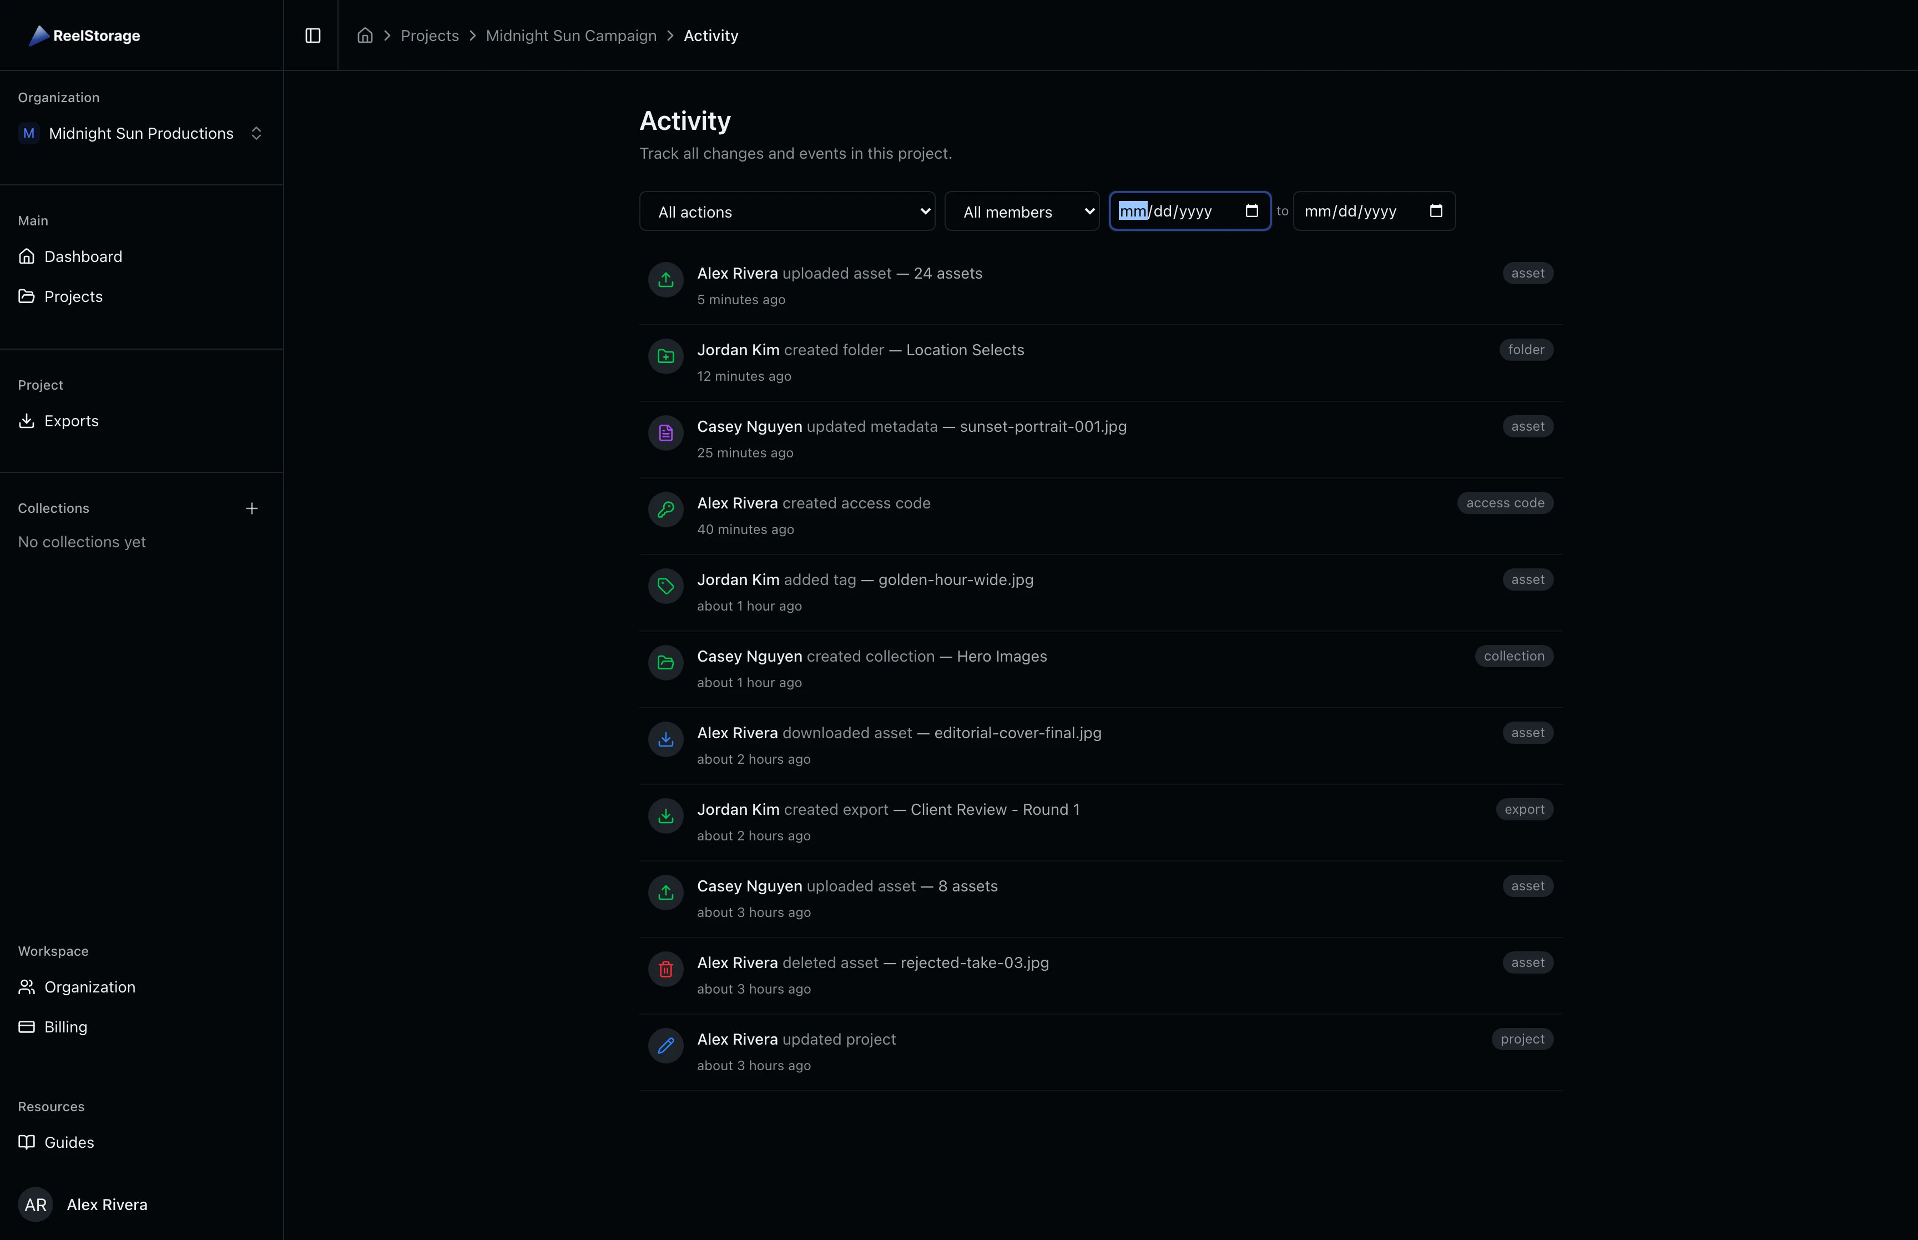
Task: Click the delete icon on rejected-take-03.jpg entry
Action: 665,969
